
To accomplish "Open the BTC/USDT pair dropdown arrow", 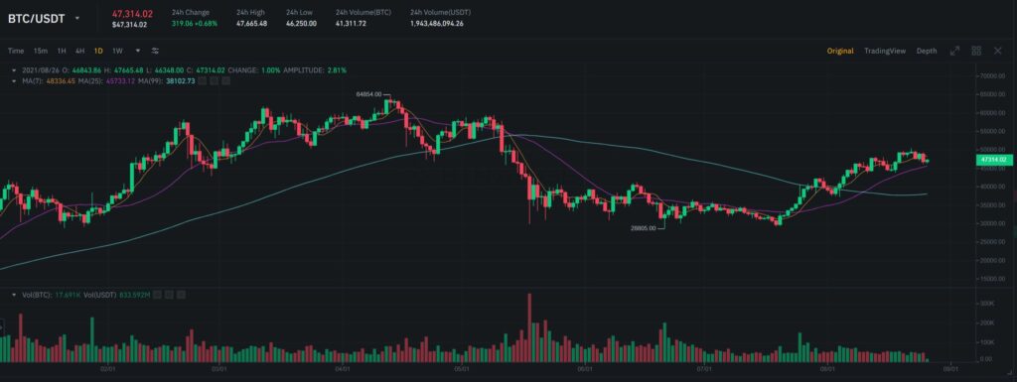I will (77, 18).
